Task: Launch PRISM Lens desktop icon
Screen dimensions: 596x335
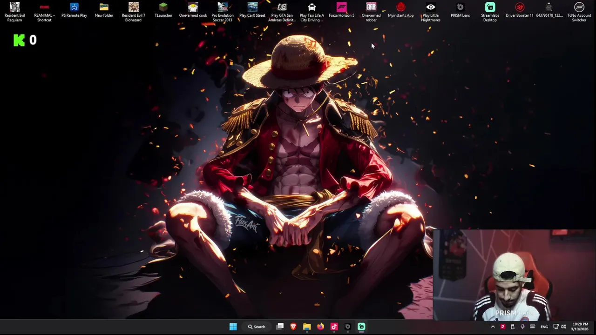Action: point(460,10)
